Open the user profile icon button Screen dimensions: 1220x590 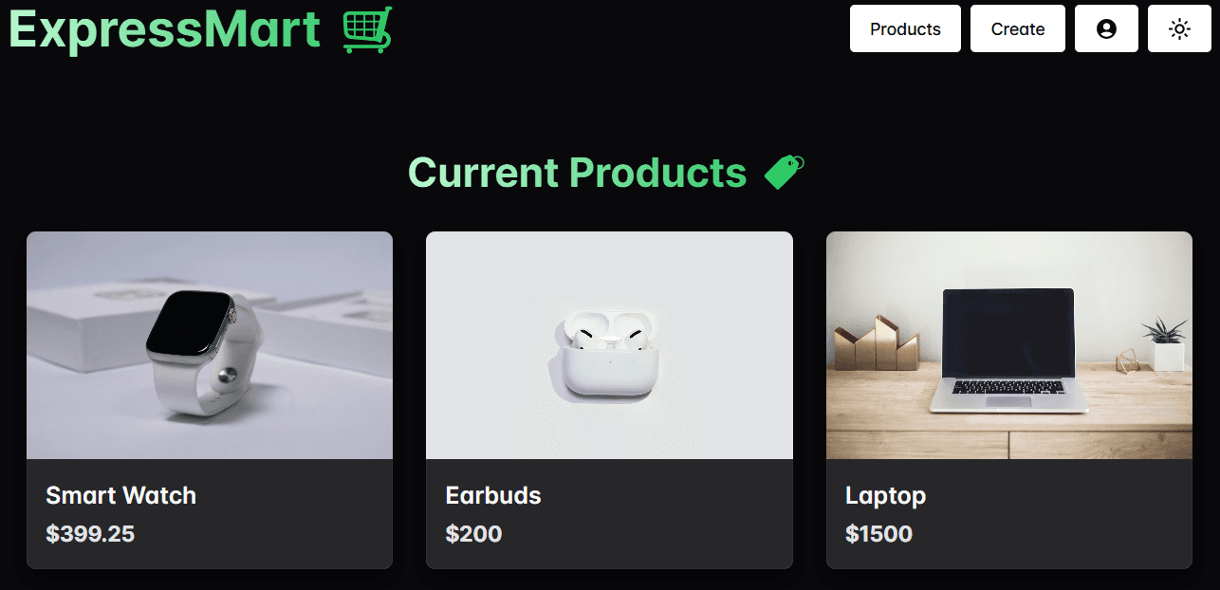point(1106,28)
